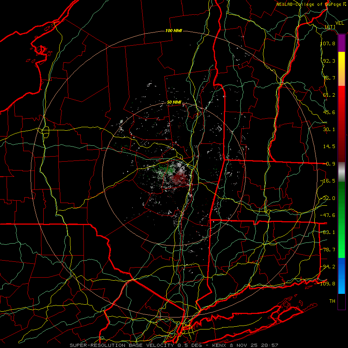Viewport: 348px width, 348px height.
Task: Click the red outbound velocity echo near radar center
Action: pyautogui.click(x=179, y=178)
